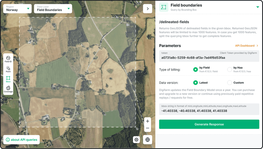This screenshot has height=149, width=263.
Task: Click 'about API queries' info label
Action: [x=21, y=139]
